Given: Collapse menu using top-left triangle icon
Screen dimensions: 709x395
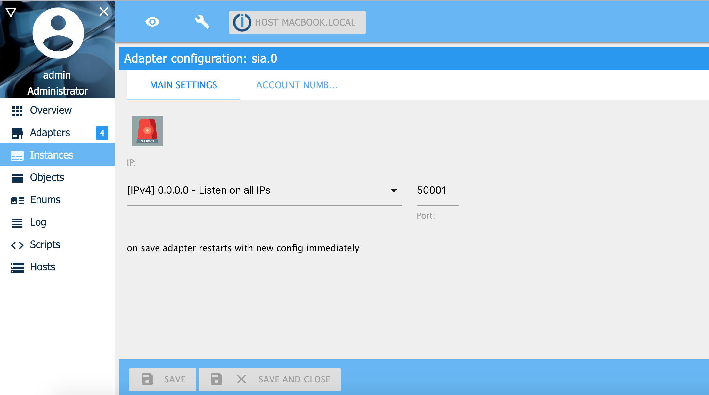Looking at the screenshot, I should point(11,12).
